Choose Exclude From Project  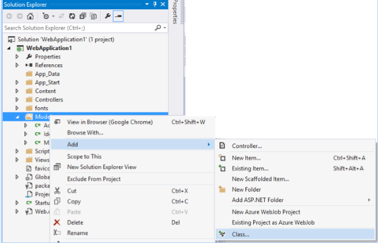(133, 179)
